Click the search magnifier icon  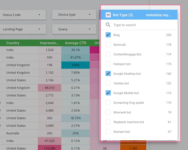[x=108, y=25]
